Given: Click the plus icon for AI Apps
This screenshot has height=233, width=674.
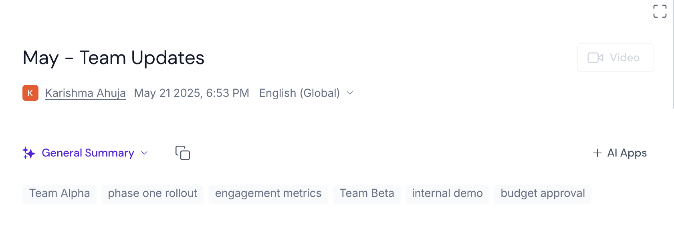Looking at the screenshot, I should pos(597,153).
